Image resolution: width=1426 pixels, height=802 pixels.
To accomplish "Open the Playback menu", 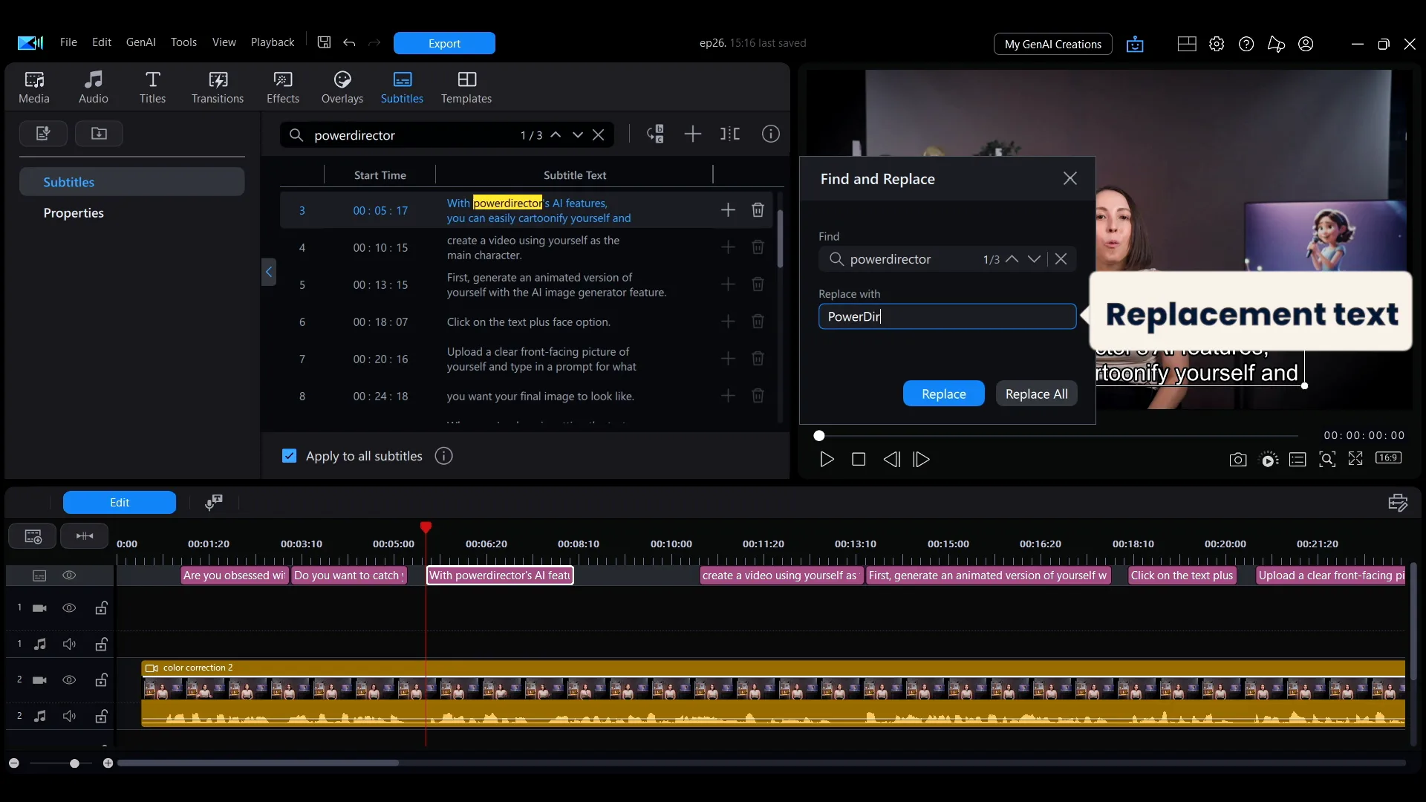I will (273, 42).
